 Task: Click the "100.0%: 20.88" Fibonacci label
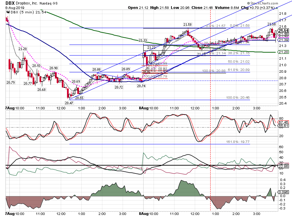tap(214, 71)
